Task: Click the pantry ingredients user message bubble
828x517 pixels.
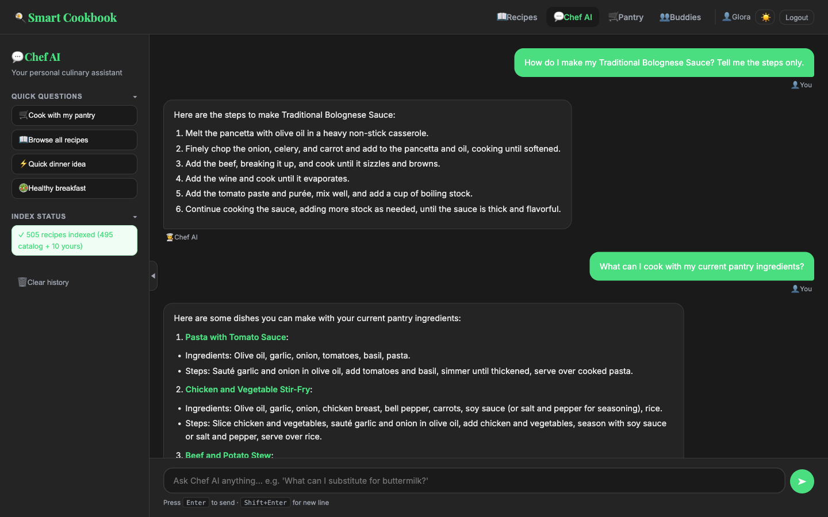Action: coord(701,267)
